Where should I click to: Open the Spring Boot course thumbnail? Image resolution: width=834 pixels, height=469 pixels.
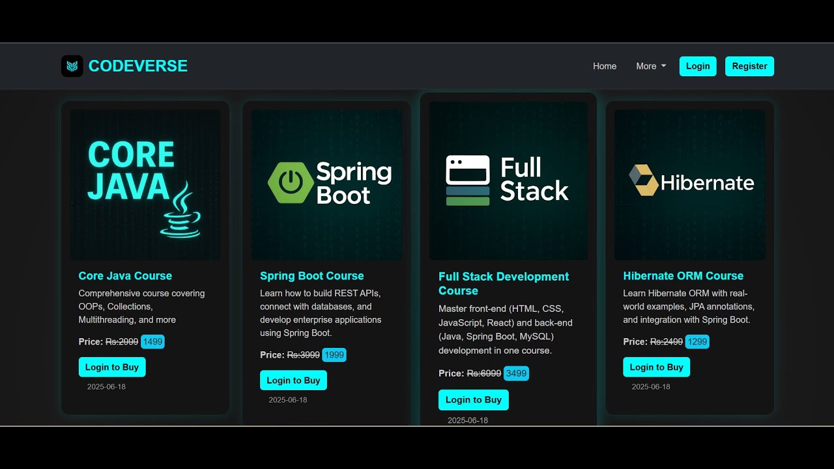pos(326,185)
